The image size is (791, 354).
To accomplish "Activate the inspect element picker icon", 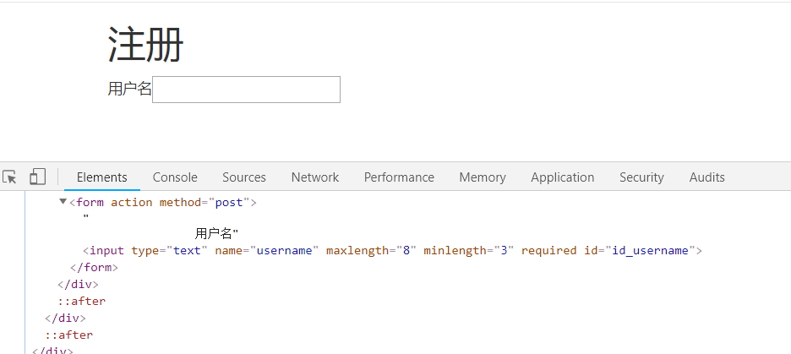I will click(9, 177).
